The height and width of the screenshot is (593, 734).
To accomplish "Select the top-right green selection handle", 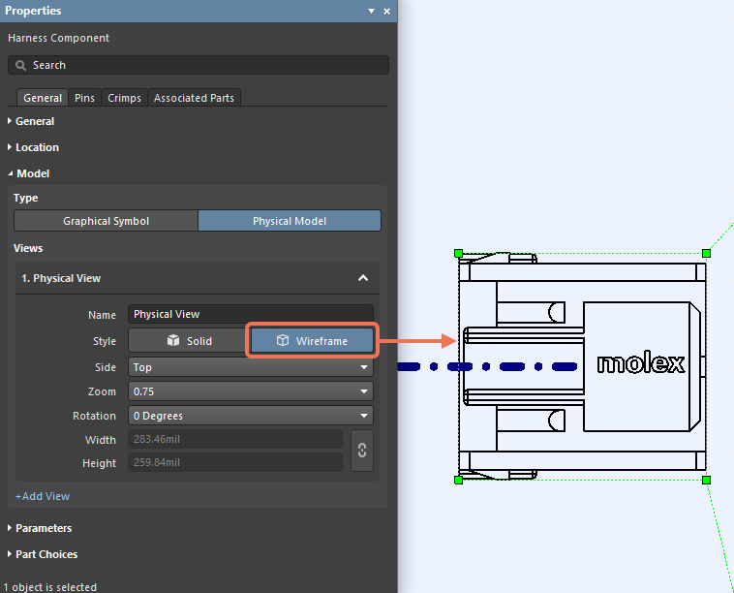I will (x=706, y=253).
